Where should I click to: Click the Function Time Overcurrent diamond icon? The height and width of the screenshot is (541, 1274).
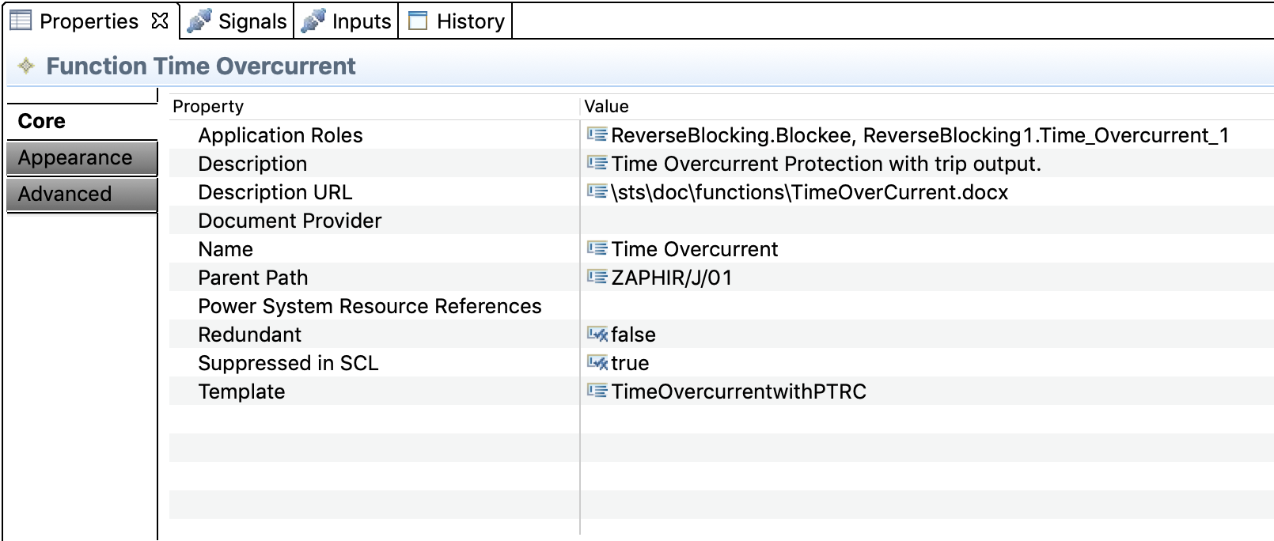26,66
